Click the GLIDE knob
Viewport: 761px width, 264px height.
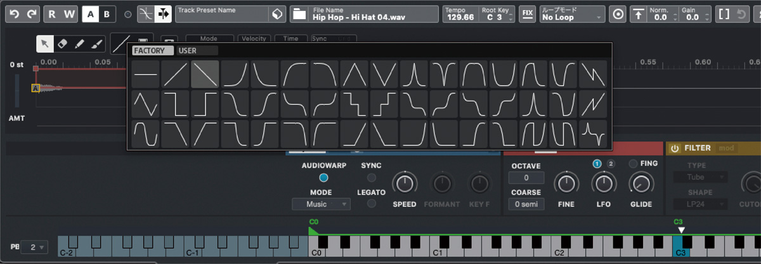point(641,184)
